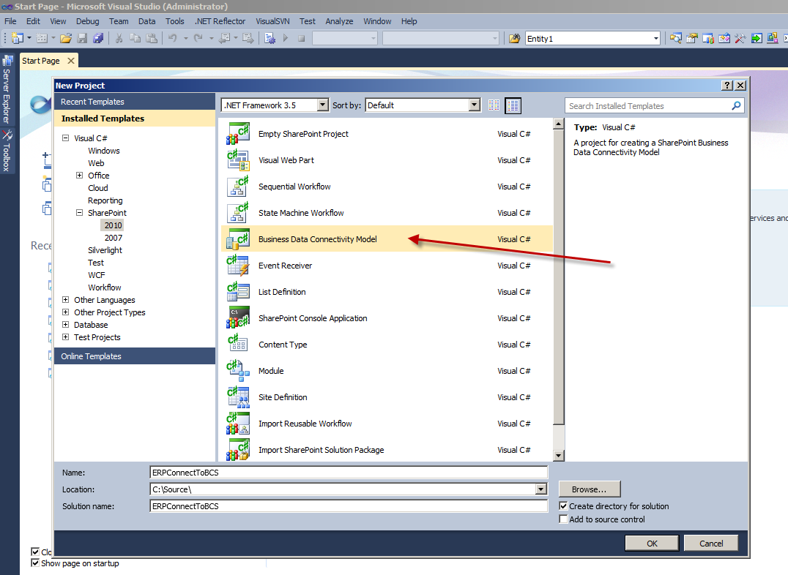788x575 pixels.
Task: Open Solution Explorer from the toolbar
Action: [x=675, y=38]
